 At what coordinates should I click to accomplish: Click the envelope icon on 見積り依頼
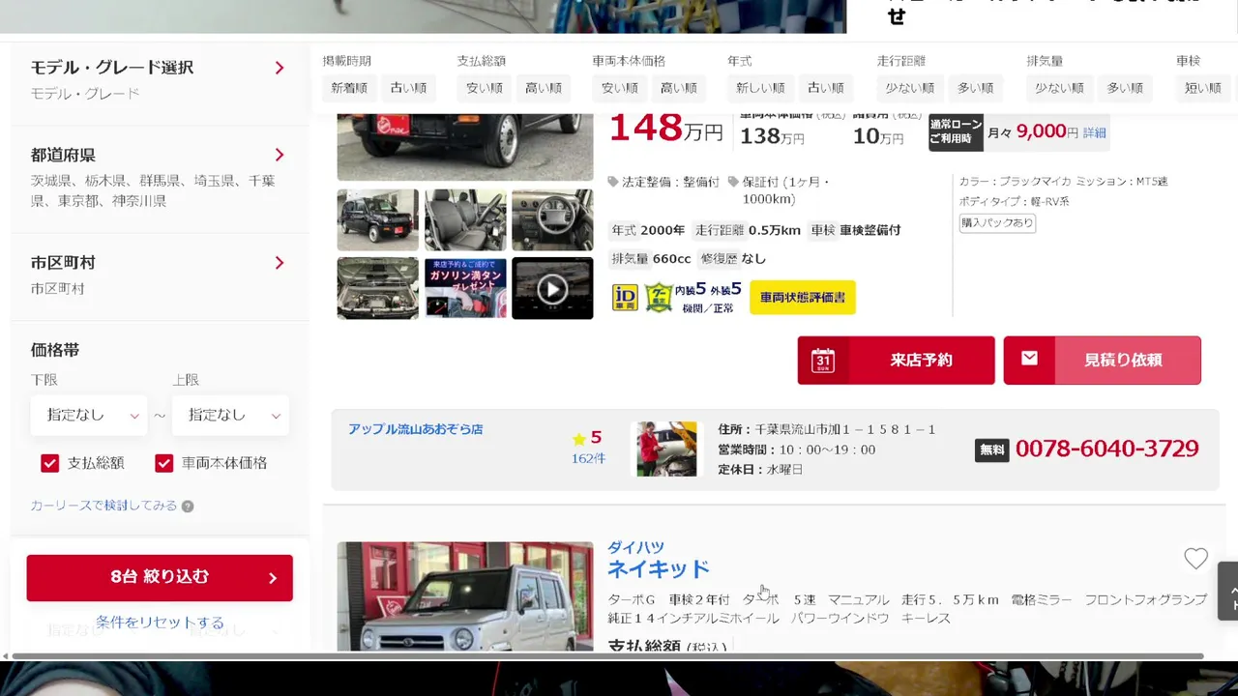coord(1029,359)
